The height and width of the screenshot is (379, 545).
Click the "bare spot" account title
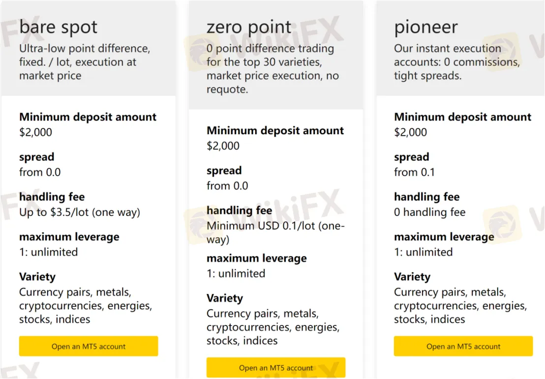tap(59, 27)
